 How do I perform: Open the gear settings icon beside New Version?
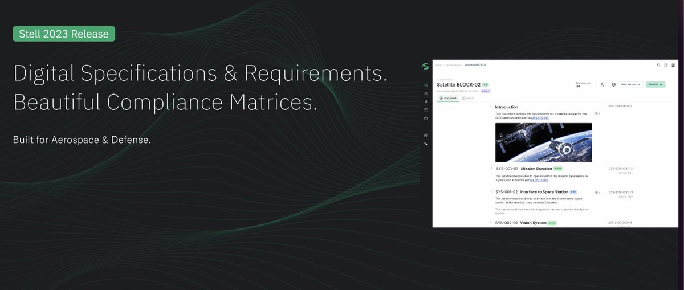click(614, 84)
